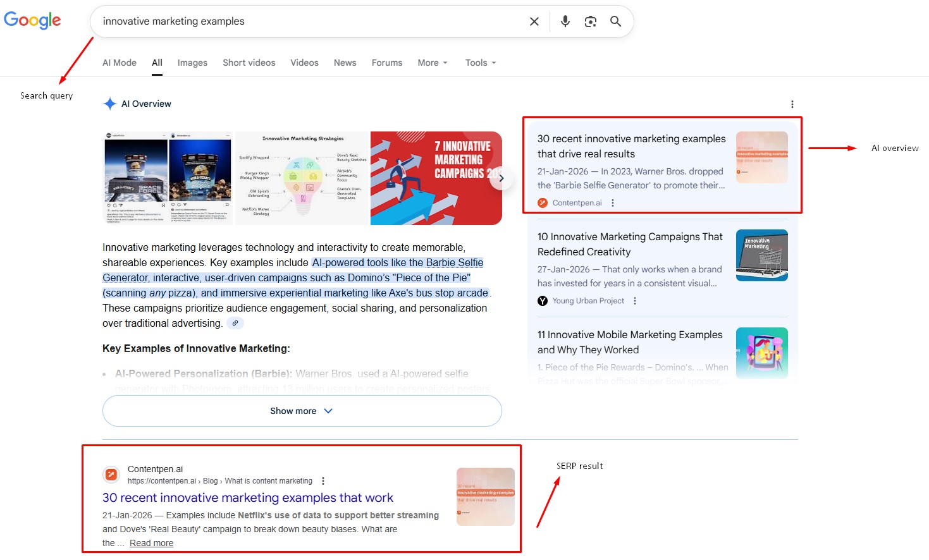Screen dimensions: 929x560
Task: Click the Contentpen.ai favicon in search results
Action: coord(111,474)
